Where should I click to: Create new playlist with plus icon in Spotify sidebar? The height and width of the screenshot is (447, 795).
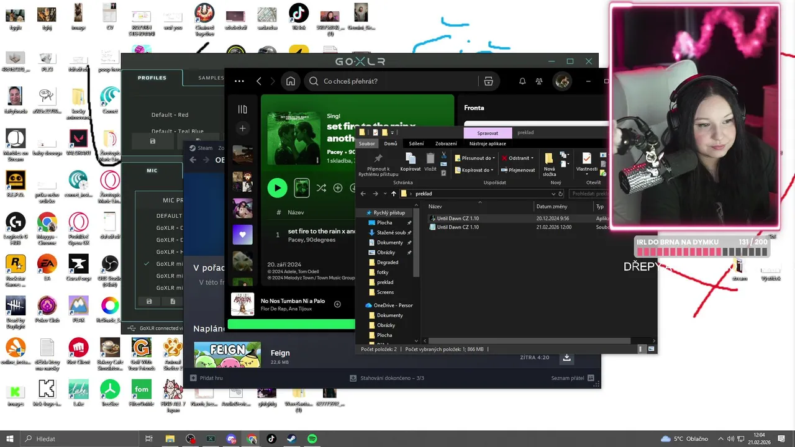(242, 129)
